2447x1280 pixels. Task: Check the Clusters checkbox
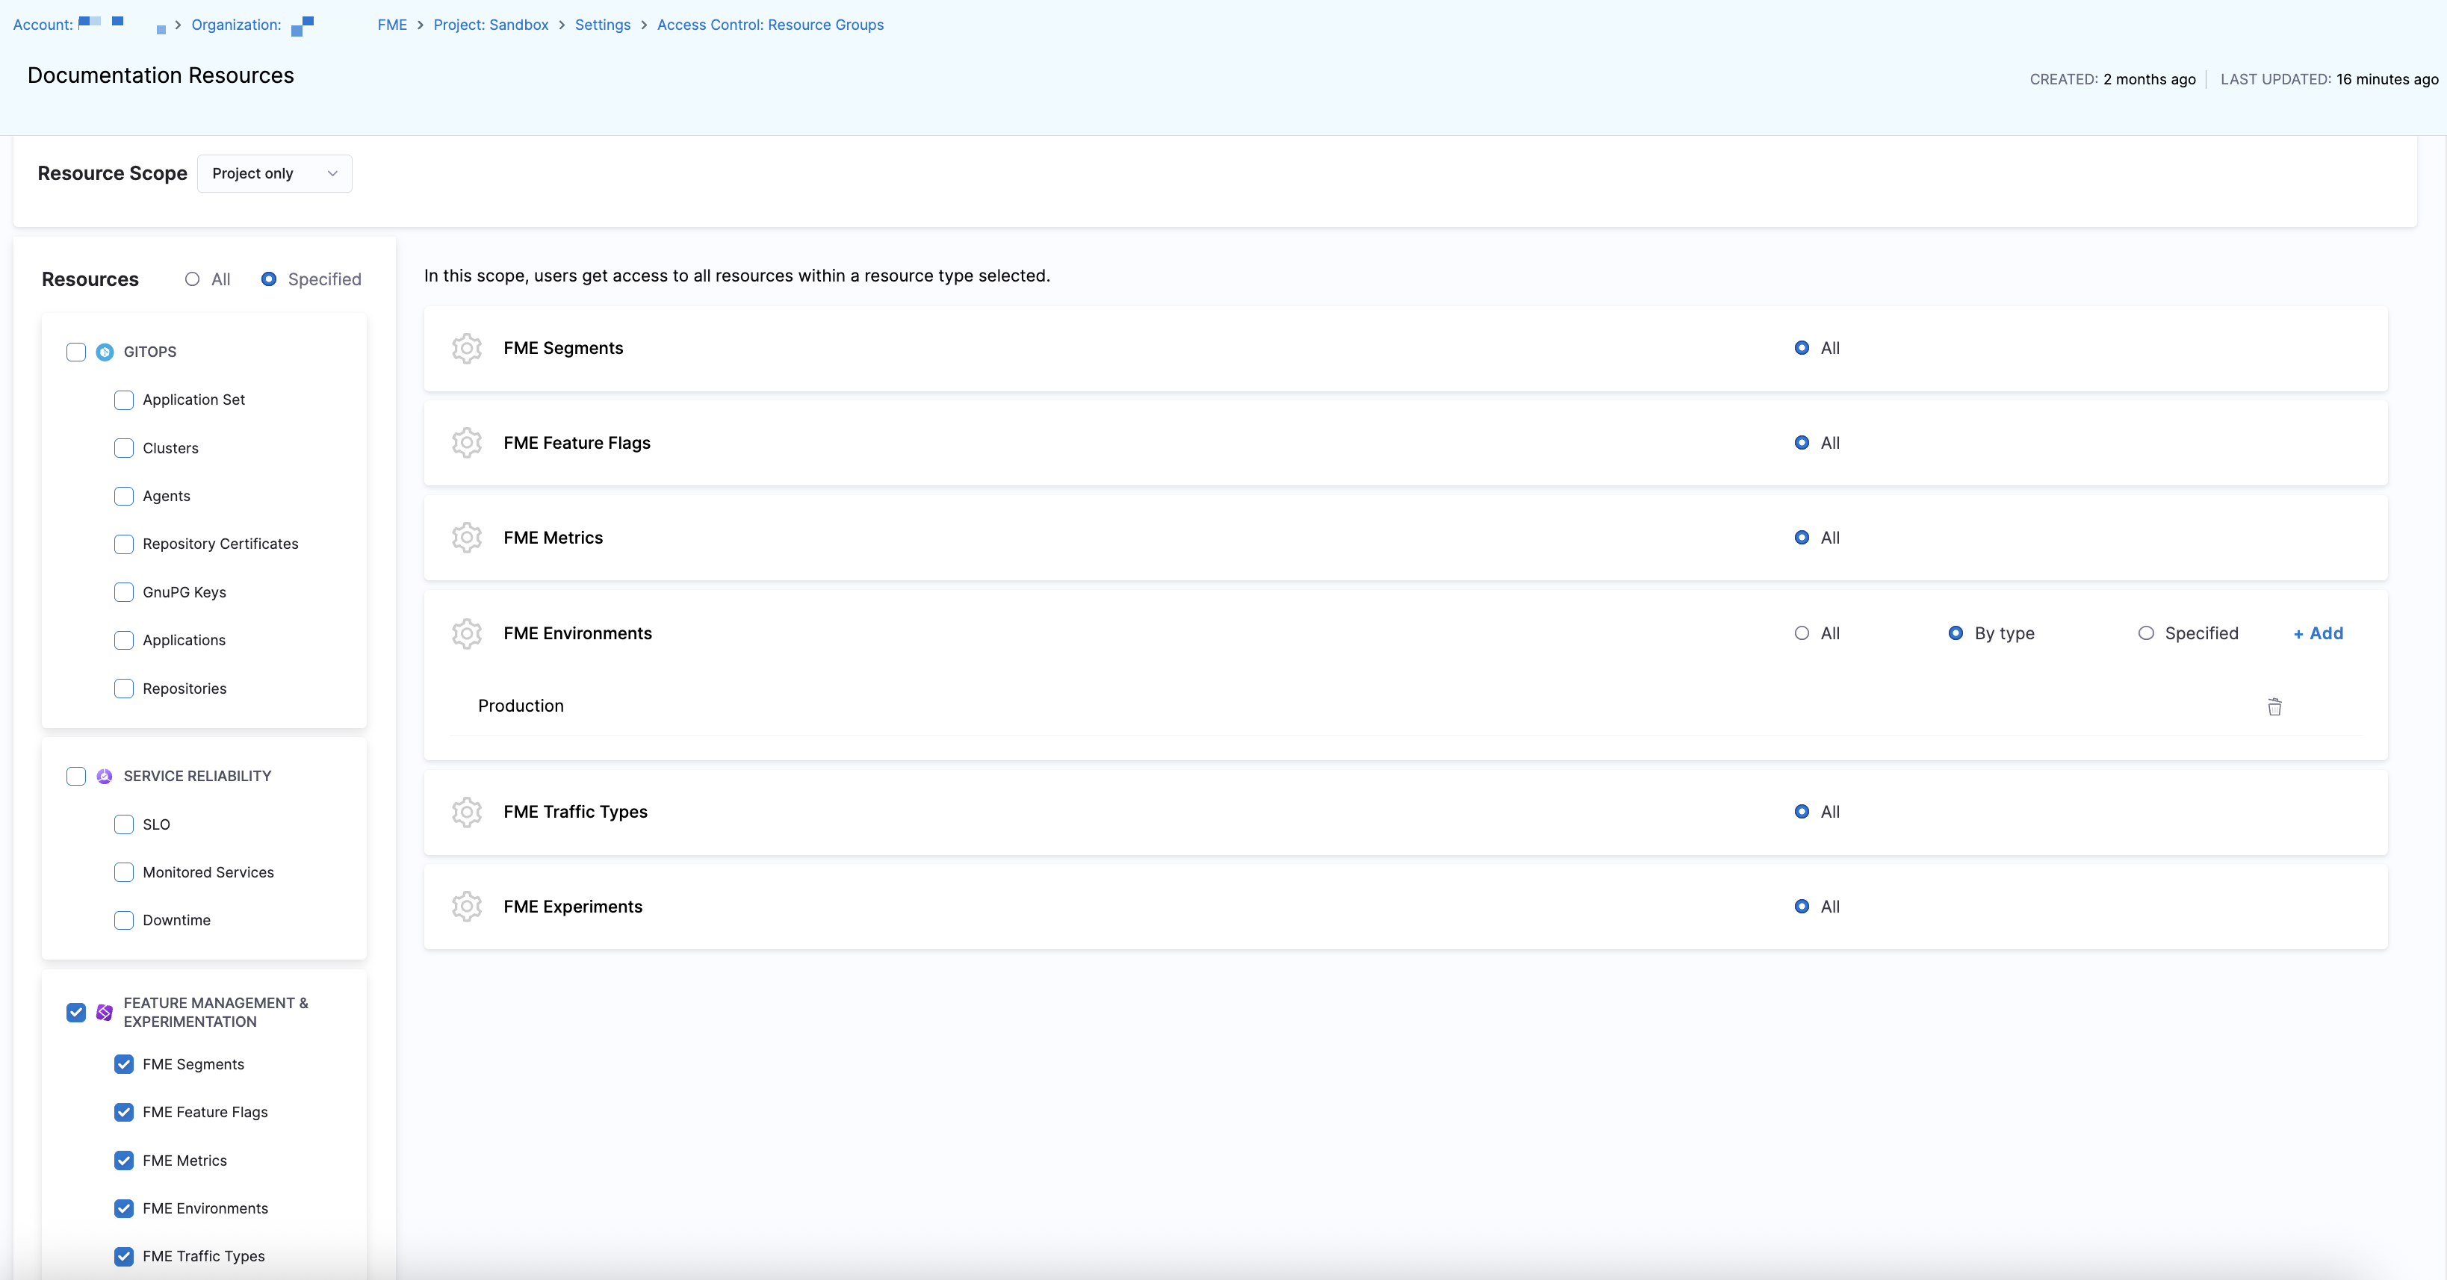[123, 448]
